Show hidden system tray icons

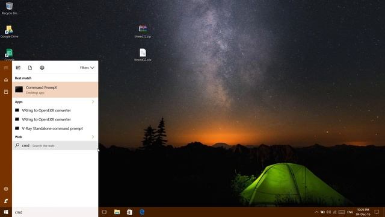click(x=316, y=212)
